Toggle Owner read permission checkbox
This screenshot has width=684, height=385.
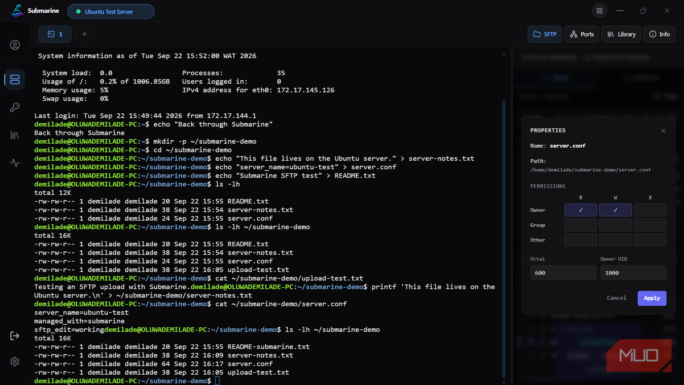click(x=581, y=210)
